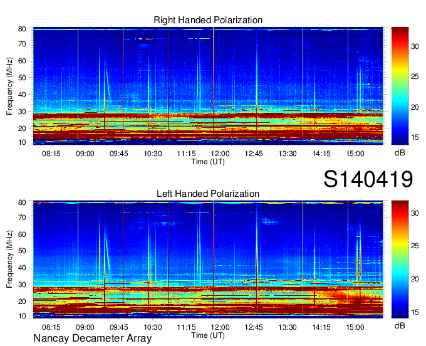Click 80 MHz frequency tick on Left Handed plot
The height and width of the screenshot is (346, 426).
click(x=22, y=202)
